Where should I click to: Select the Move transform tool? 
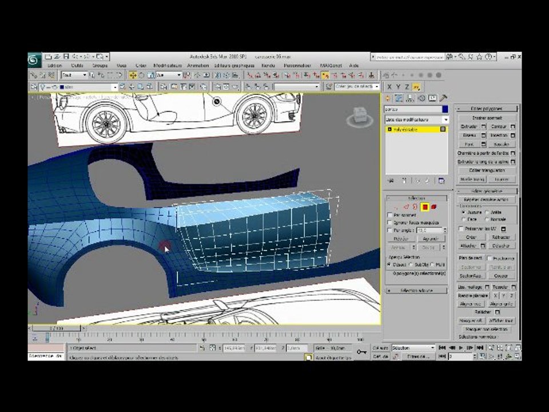coord(133,76)
